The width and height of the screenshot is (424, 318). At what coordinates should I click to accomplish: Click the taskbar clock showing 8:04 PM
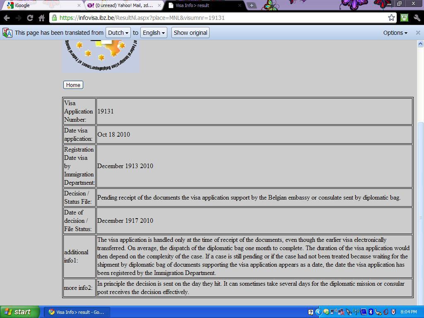[x=408, y=312]
